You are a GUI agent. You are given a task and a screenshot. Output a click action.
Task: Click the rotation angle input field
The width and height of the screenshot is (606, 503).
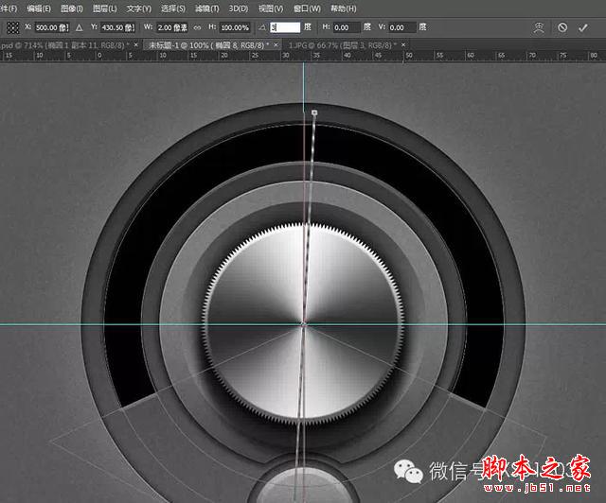tap(285, 27)
